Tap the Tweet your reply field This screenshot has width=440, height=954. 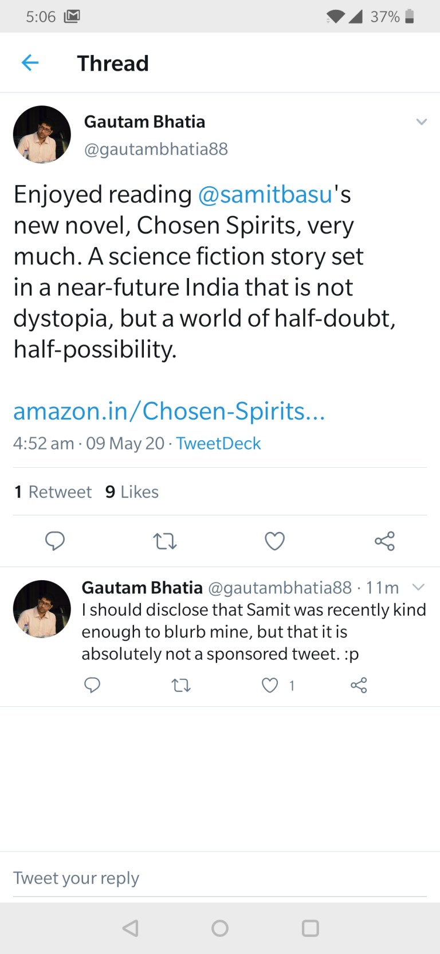pyautogui.click(x=76, y=877)
